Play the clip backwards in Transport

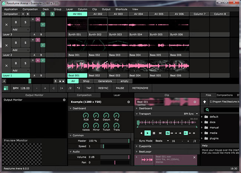pyautogui.click(x=141, y=133)
